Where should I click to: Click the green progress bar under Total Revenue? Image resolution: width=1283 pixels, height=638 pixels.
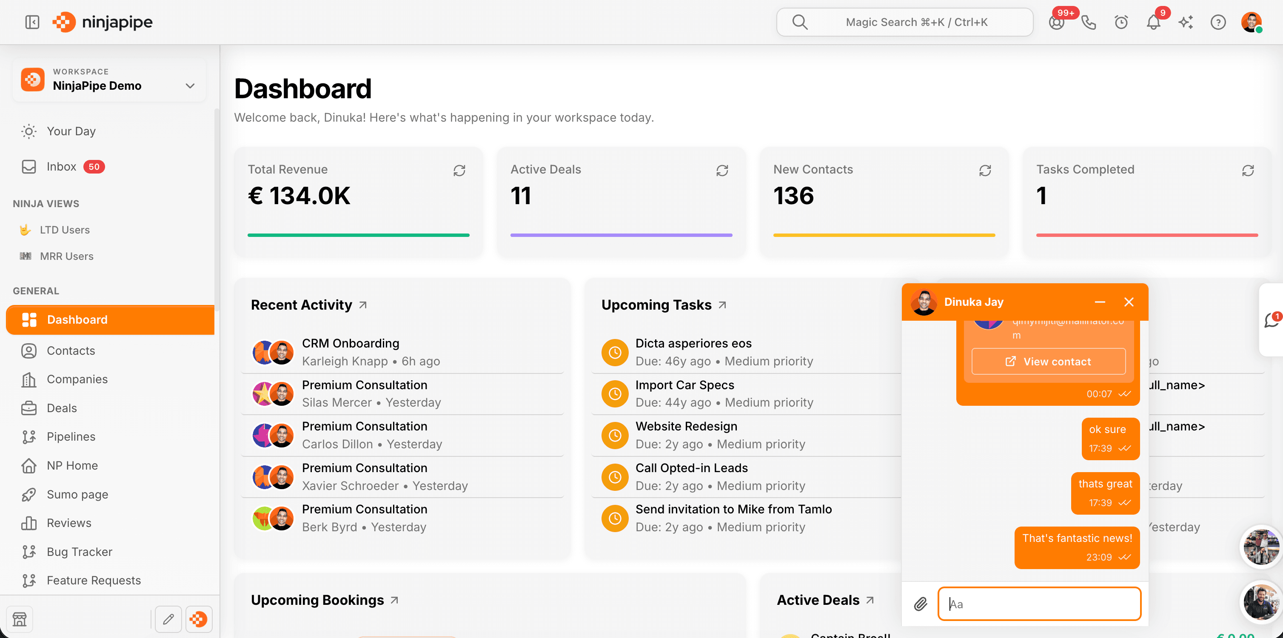coord(358,235)
